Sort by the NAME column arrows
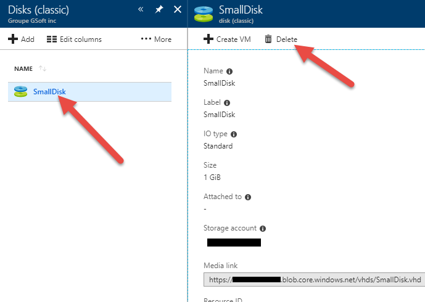 pyautogui.click(x=43, y=68)
